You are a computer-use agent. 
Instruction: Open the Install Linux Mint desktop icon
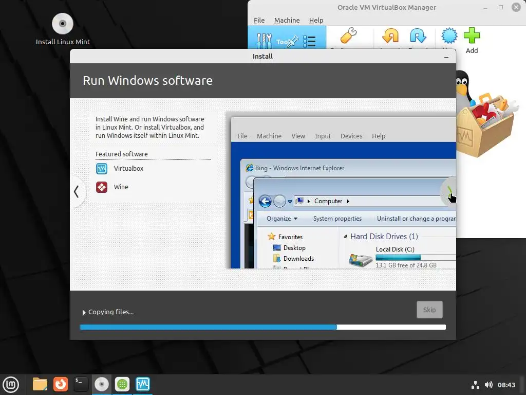pyautogui.click(x=63, y=29)
